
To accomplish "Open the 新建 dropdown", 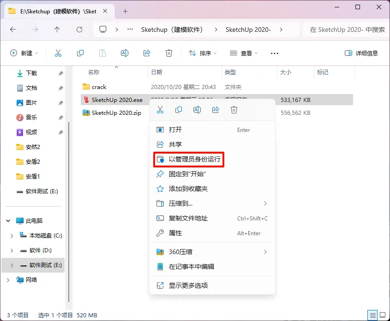I will tap(24, 53).
